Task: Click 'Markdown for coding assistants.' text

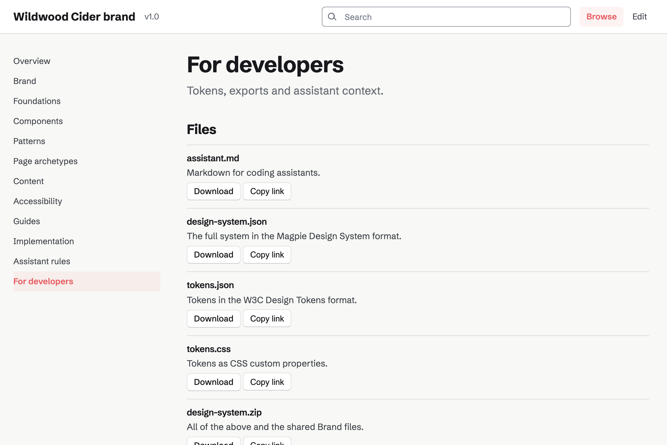Action: coord(253,173)
